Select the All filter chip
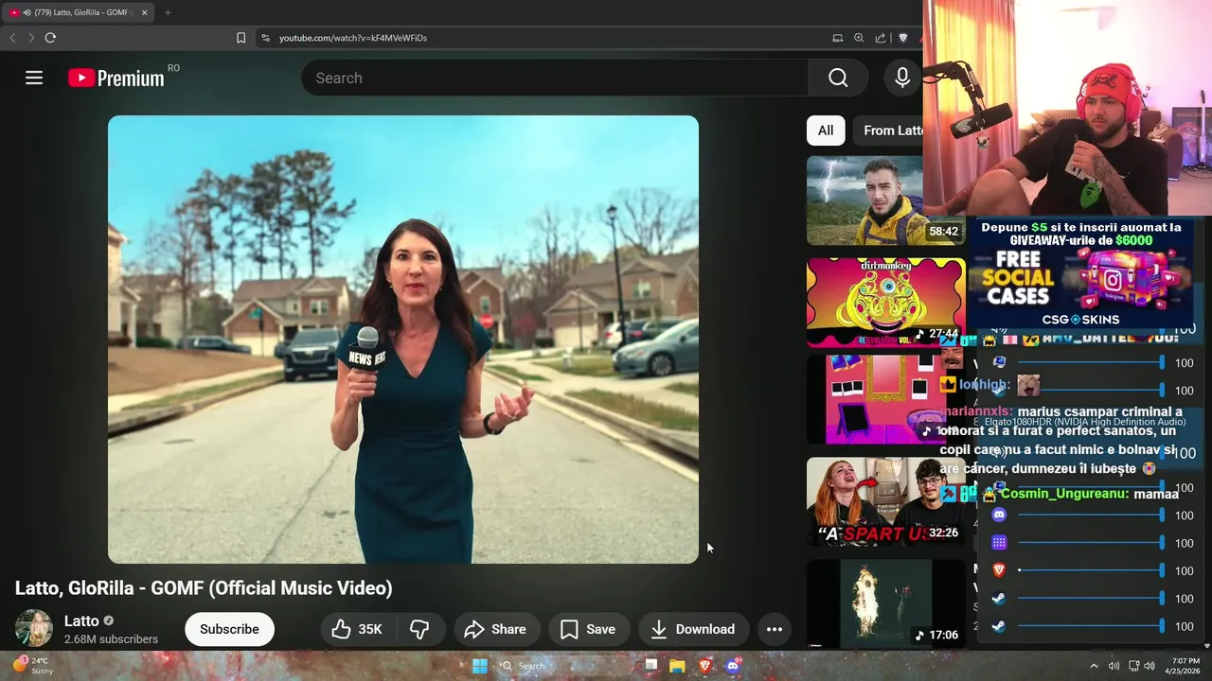The height and width of the screenshot is (681, 1212). coord(826,131)
